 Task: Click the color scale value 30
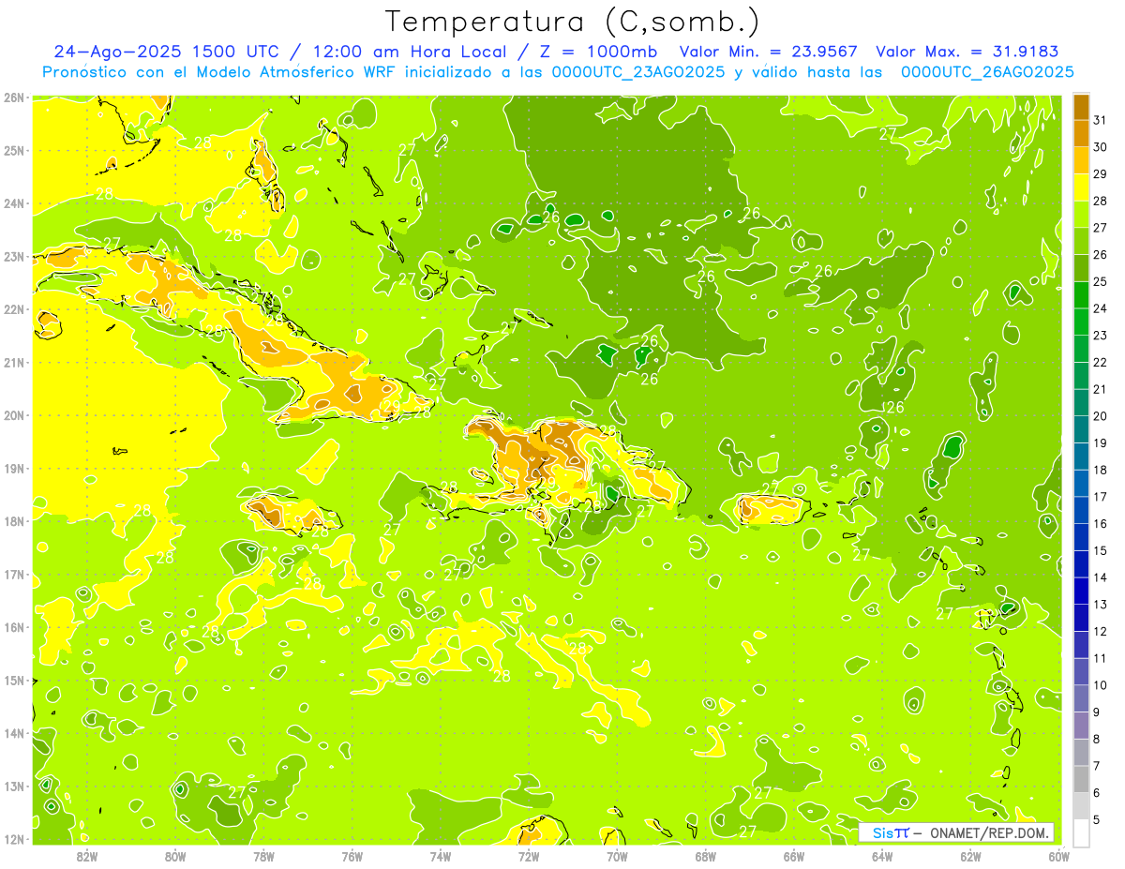pyautogui.click(x=1100, y=147)
